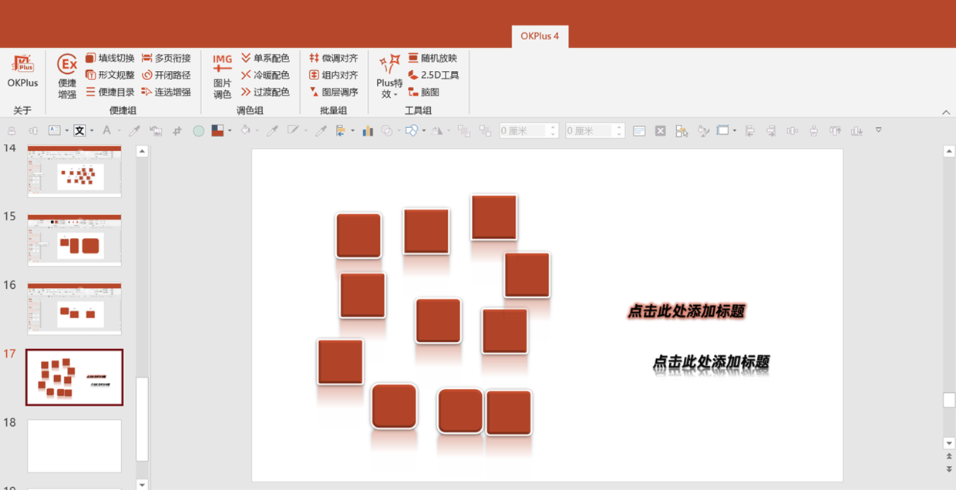The image size is (956, 490).
Task: Open dropdown arrow beside the 文 icon
Action: coord(92,131)
